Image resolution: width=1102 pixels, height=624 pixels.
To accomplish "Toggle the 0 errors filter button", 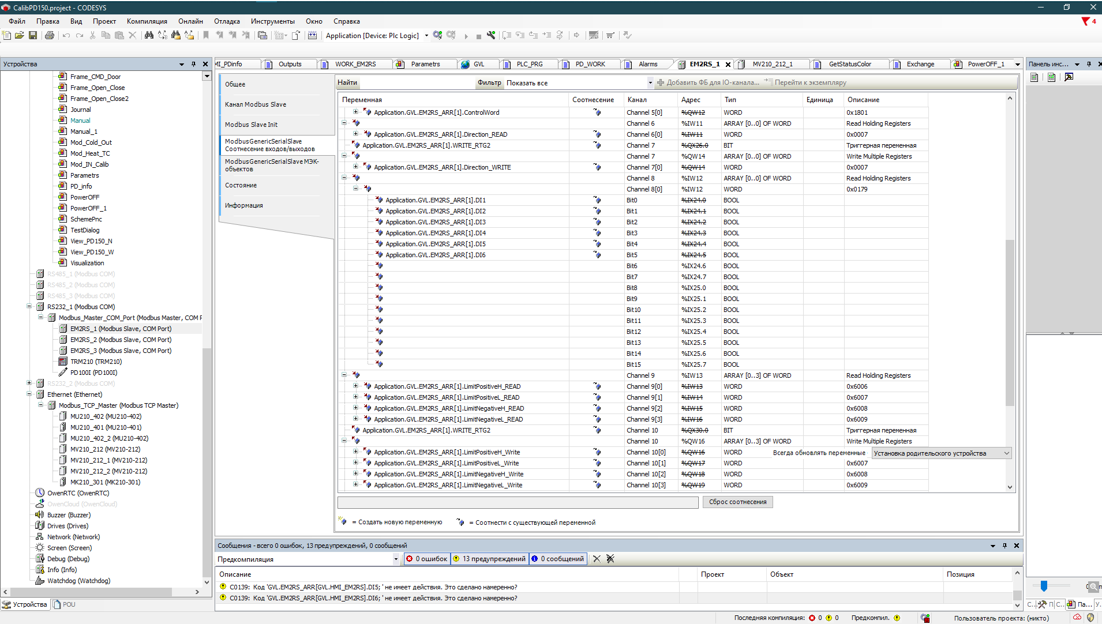I will coord(427,559).
